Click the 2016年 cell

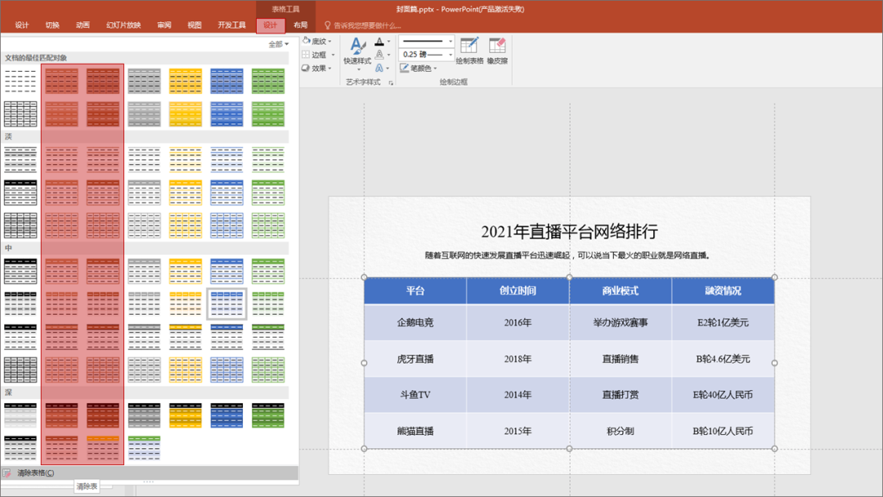pos(518,323)
